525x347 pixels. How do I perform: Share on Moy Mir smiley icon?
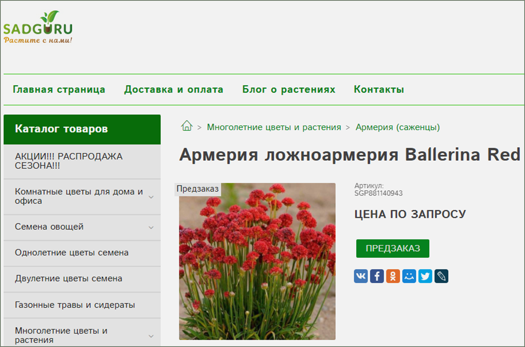409,276
